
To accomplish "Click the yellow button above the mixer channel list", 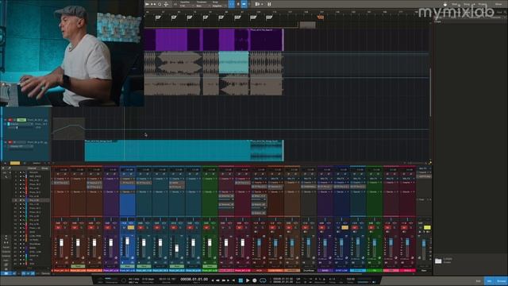I will point(15,163).
